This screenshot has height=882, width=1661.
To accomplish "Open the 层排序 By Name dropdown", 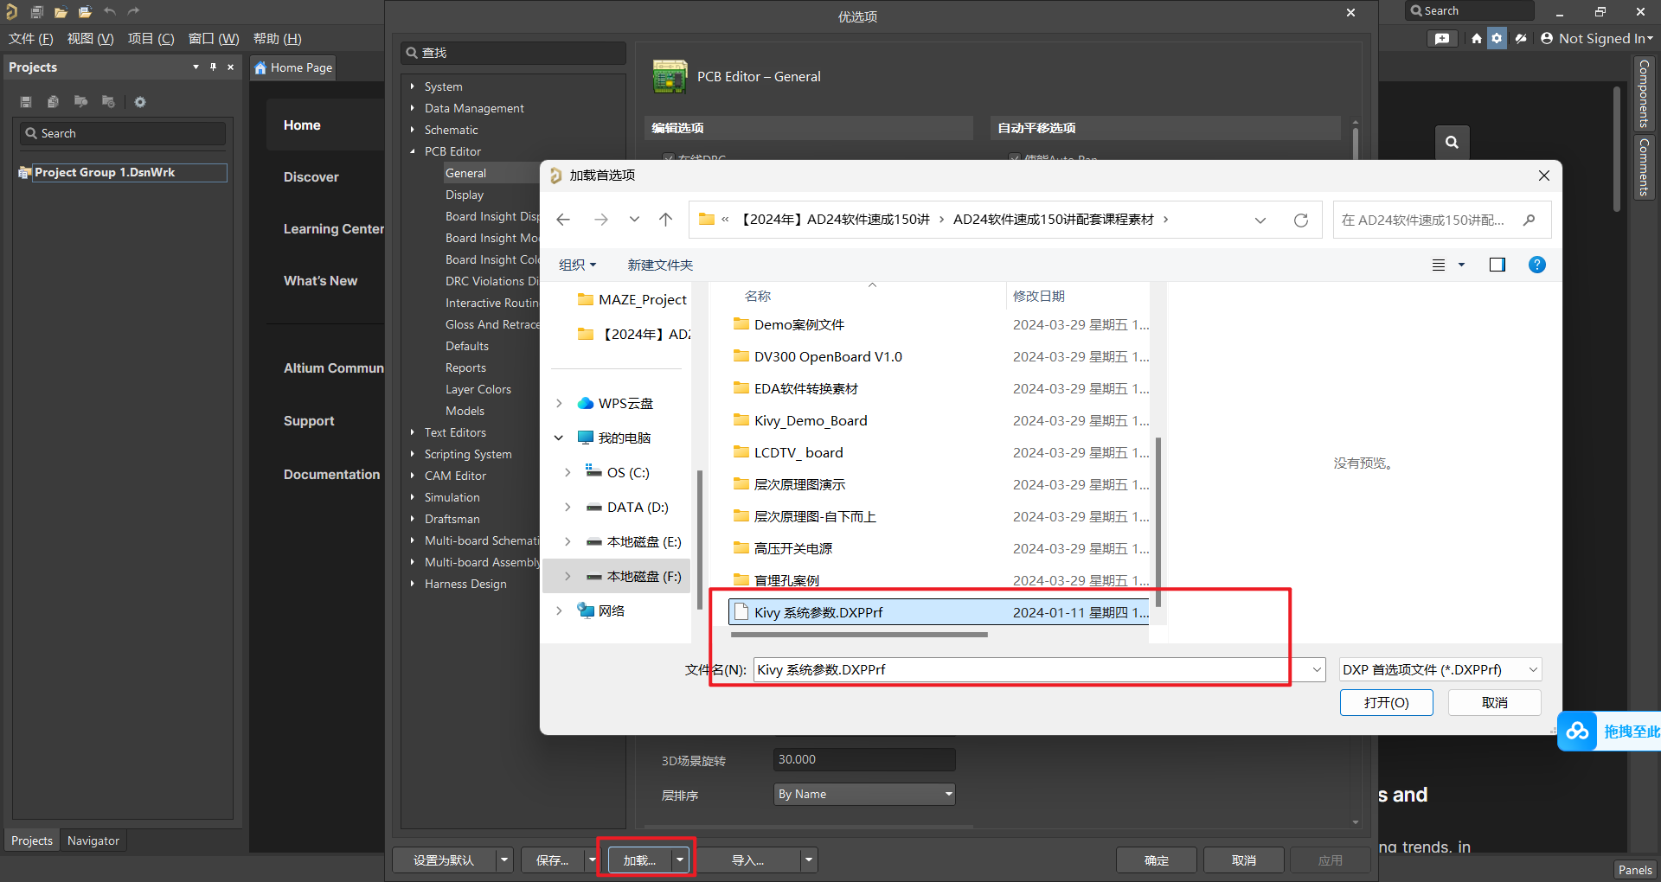I will [864, 794].
